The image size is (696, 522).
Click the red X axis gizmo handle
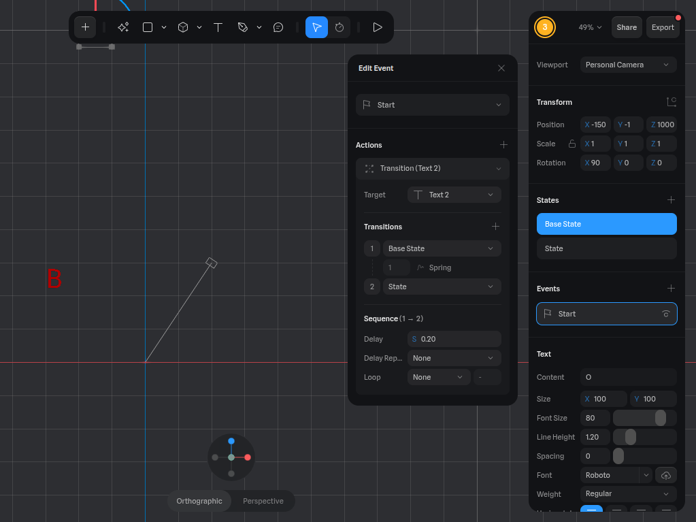point(248,457)
